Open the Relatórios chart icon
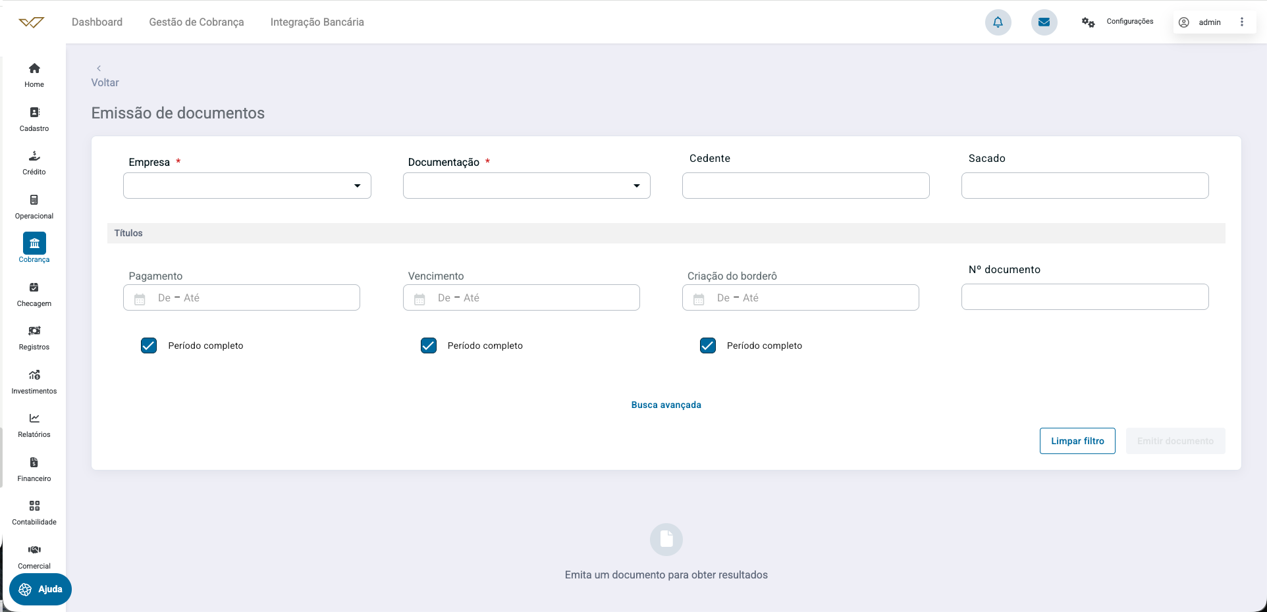The height and width of the screenshot is (612, 1267). (x=34, y=419)
